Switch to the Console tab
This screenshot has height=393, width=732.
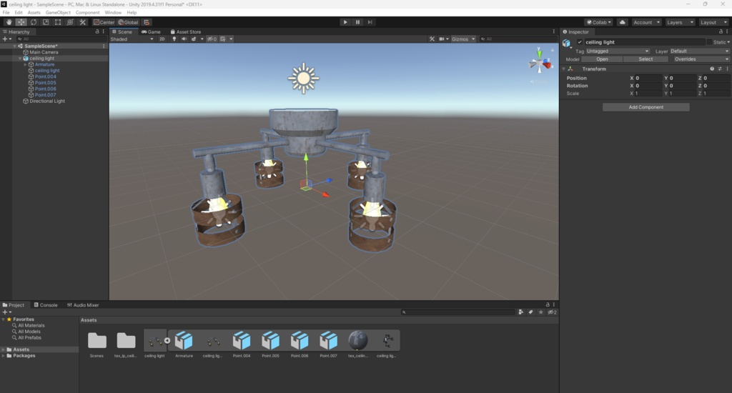point(46,305)
